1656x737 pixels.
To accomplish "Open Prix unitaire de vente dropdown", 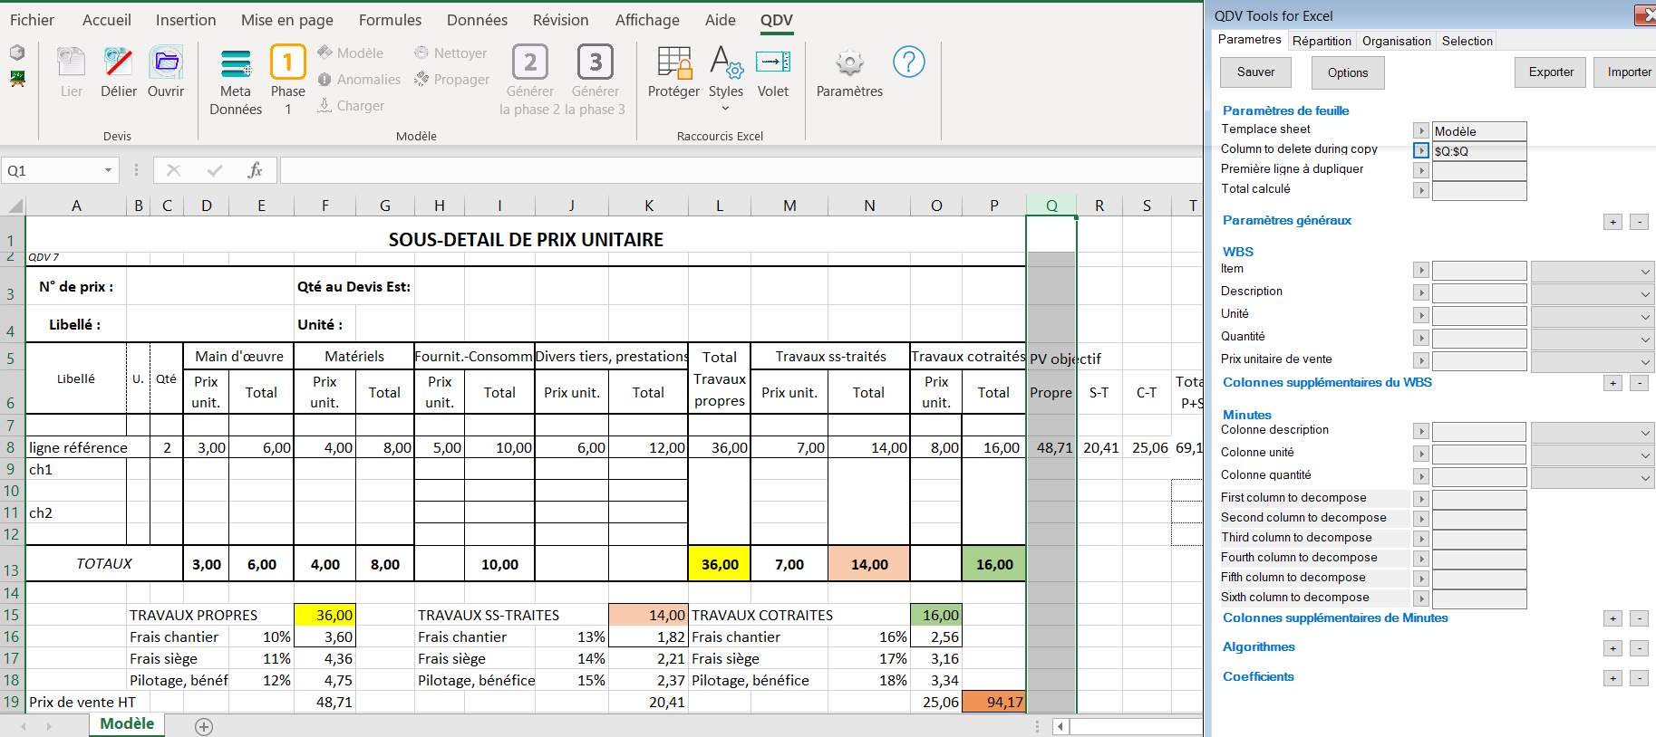I will click(x=1593, y=361).
